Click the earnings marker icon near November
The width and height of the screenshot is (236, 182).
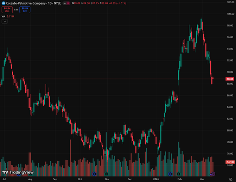click(x=106, y=174)
